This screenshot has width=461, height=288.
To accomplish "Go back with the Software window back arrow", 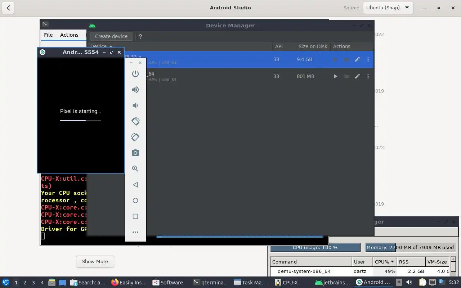I will [x=8, y=8].
